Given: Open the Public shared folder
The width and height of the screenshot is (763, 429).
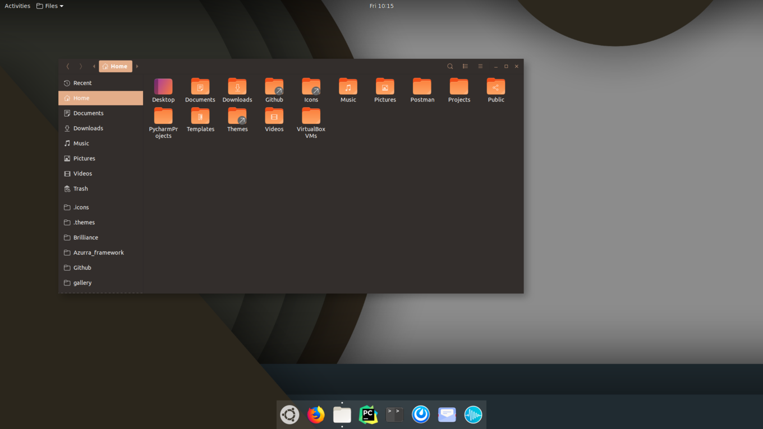Looking at the screenshot, I should pos(496,87).
